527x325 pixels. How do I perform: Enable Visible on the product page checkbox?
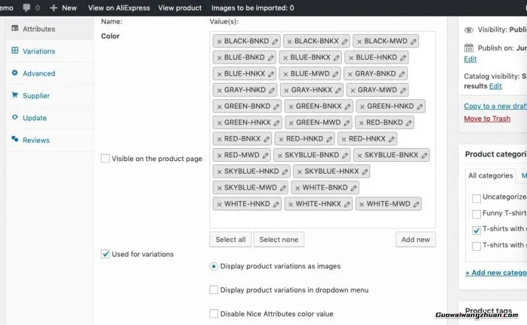[x=105, y=159]
